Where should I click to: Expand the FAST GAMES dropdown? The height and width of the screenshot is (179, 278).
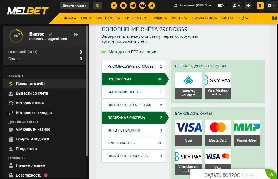click(x=108, y=18)
